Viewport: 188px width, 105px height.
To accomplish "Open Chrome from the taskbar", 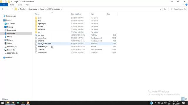I will 13,103.
